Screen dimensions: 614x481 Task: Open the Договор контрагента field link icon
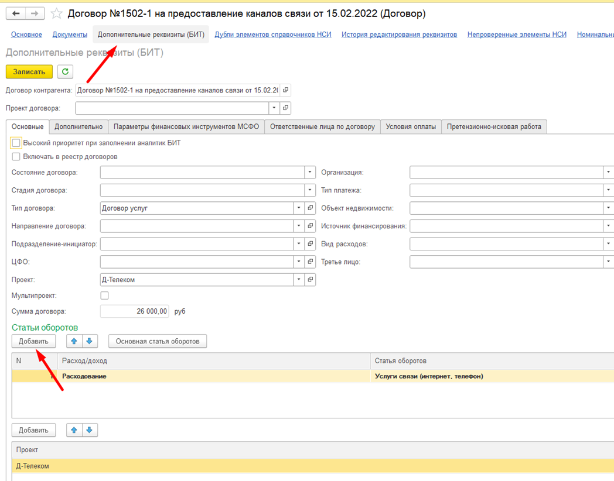[285, 90]
